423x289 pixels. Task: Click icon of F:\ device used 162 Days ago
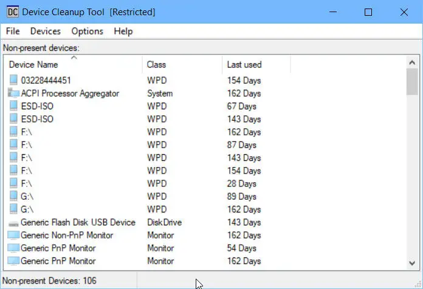[13, 132]
